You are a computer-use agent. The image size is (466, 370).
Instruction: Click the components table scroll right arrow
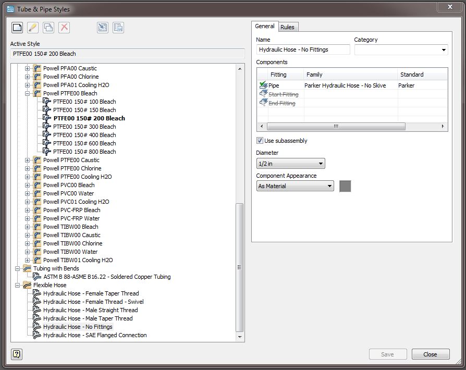click(443, 126)
